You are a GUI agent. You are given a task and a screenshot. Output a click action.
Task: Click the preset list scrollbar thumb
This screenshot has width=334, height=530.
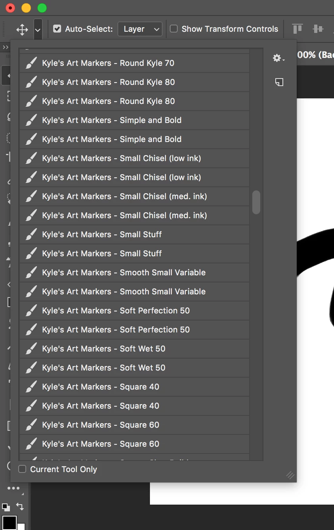pyautogui.click(x=256, y=202)
